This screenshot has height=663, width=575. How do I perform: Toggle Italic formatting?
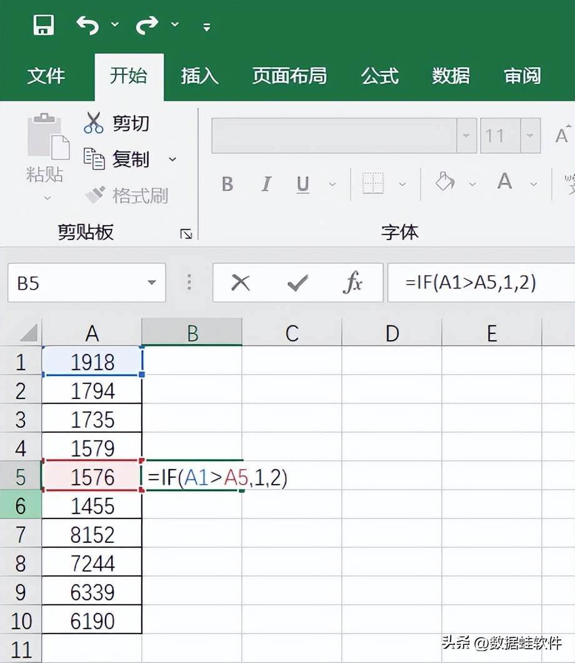click(266, 184)
